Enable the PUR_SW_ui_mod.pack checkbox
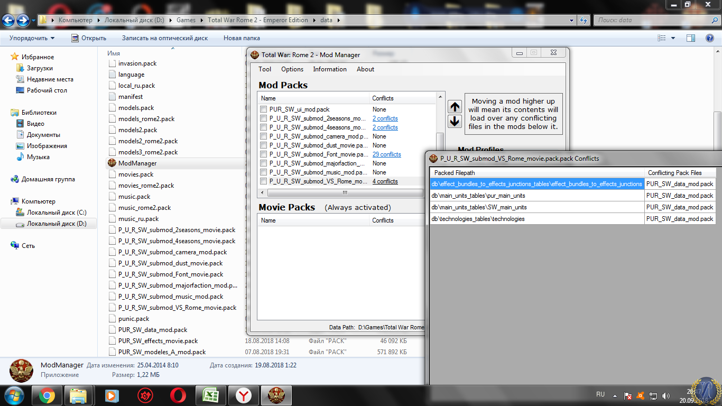 point(263,109)
